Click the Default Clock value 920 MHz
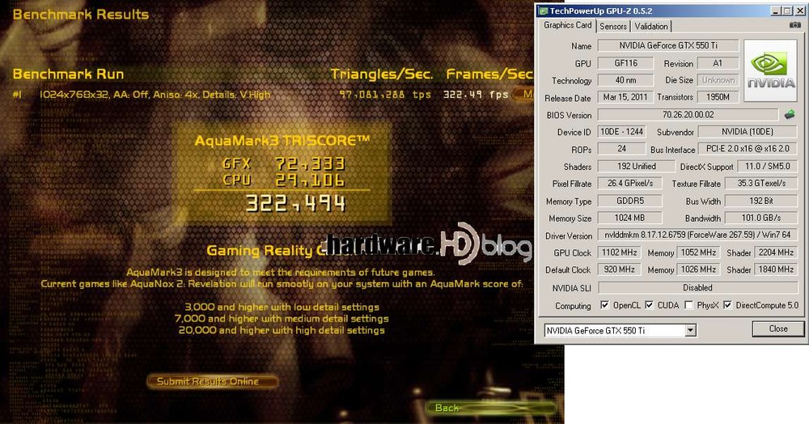Image resolution: width=809 pixels, height=424 pixels. 619,269
